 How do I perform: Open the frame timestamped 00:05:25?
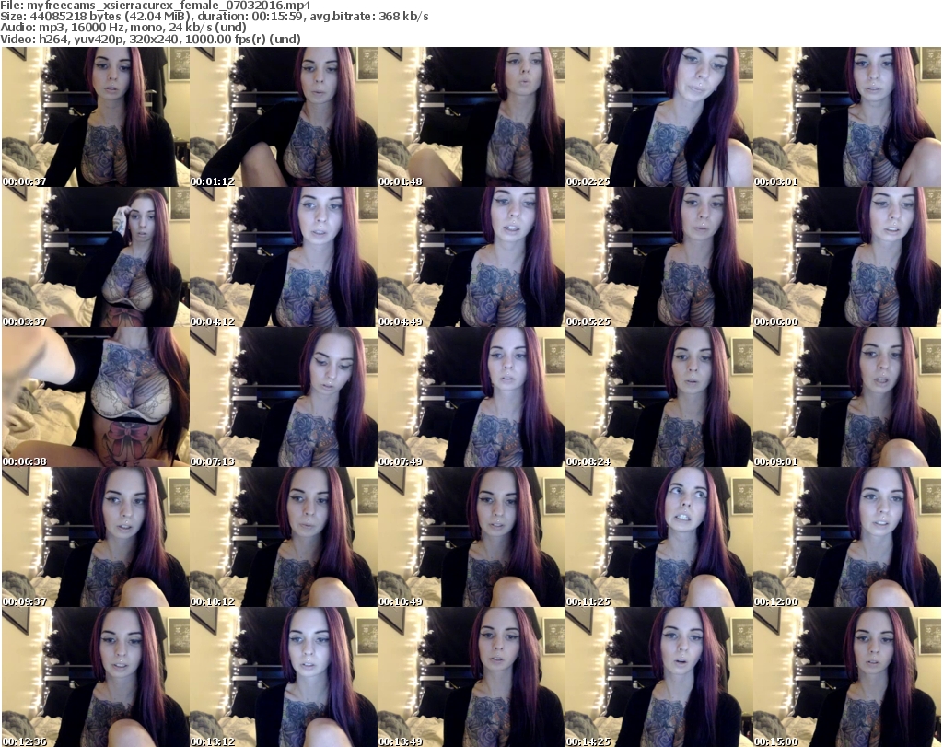tap(658, 257)
